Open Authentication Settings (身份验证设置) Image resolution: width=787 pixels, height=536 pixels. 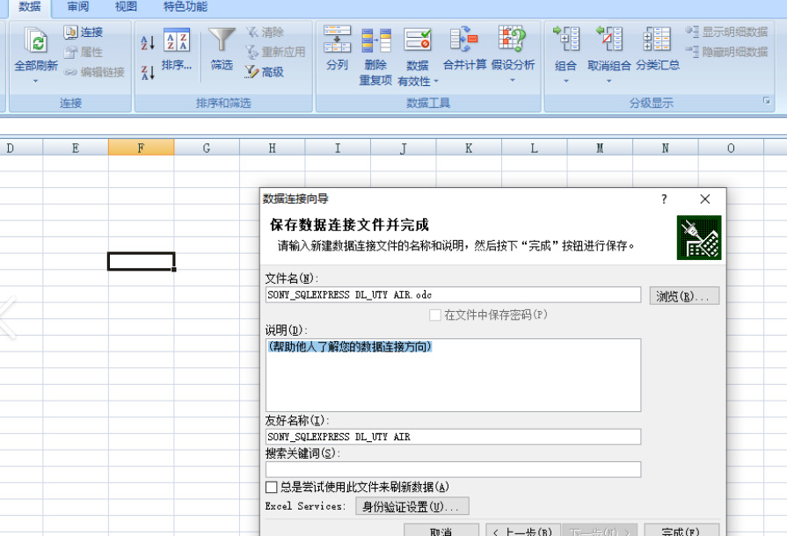412,506
